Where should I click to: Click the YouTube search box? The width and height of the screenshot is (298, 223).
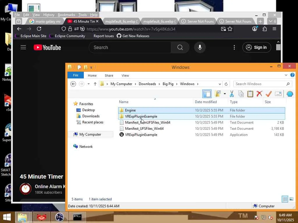pos(130,47)
